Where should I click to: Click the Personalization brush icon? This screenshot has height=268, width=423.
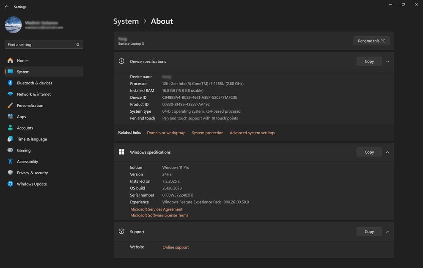pyautogui.click(x=10, y=106)
